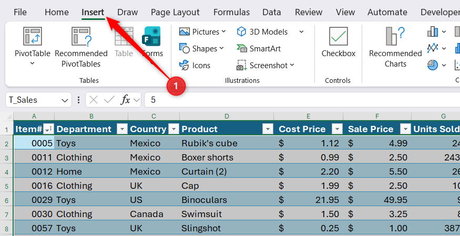
Task: Expand the PivotTable dropdown arrow
Action: point(32,63)
